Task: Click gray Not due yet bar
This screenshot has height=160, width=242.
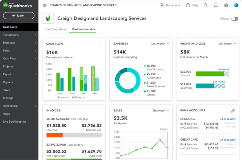Action: click(82, 135)
